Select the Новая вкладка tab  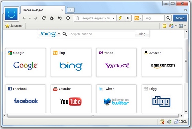(43, 10)
